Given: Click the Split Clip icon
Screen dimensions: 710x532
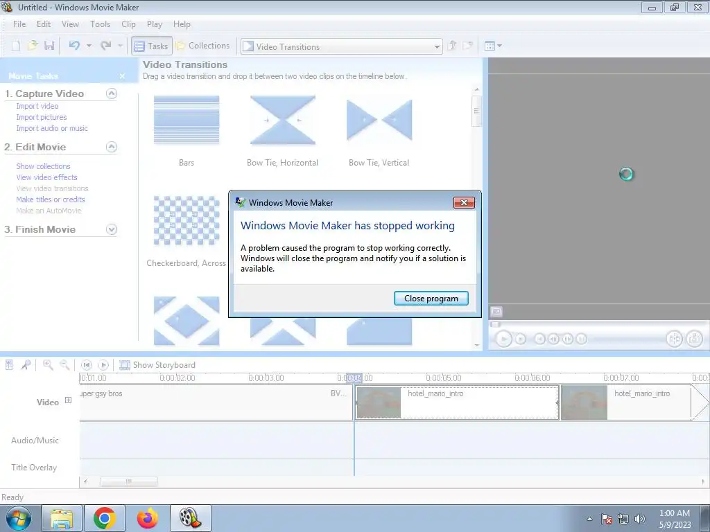Looking at the screenshot, I should pyautogui.click(x=674, y=339).
